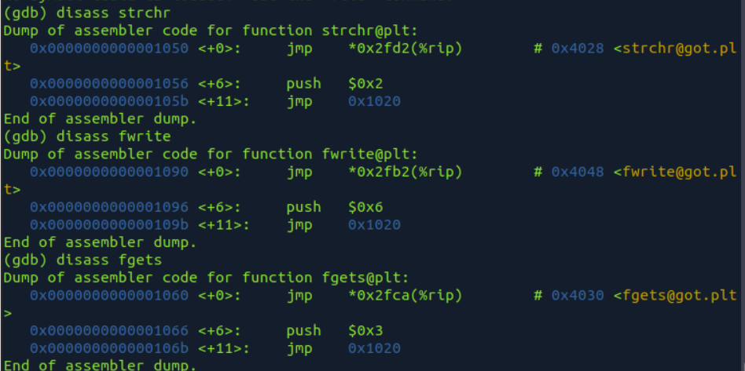The image size is (745, 371).
Task: Click address 0x0000000000001090 in fwrite dump
Action: point(109,172)
